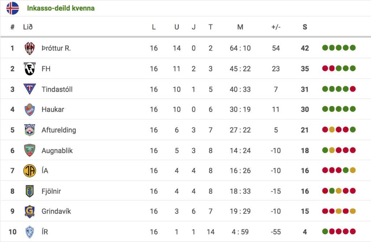The height and width of the screenshot is (242, 371).
Task: Open the Tindastóll team name link
Action: click(x=57, y=89)
